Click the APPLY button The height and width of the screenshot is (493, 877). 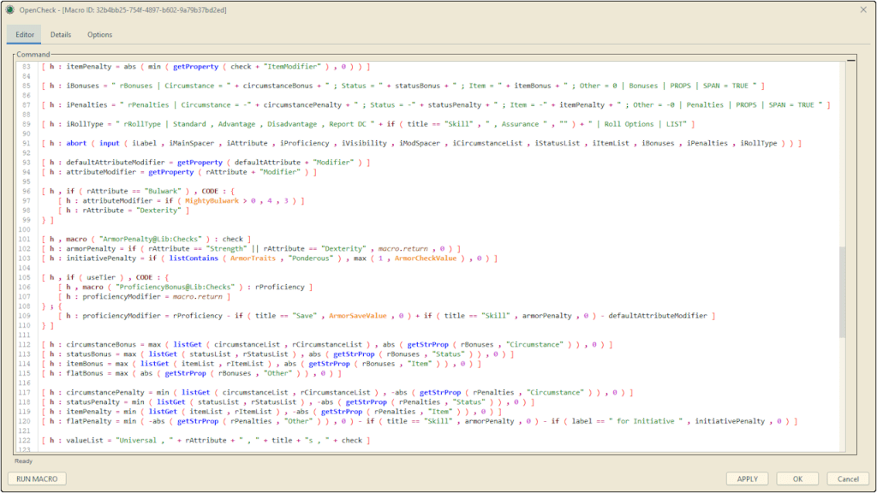[x=748, y=478]
